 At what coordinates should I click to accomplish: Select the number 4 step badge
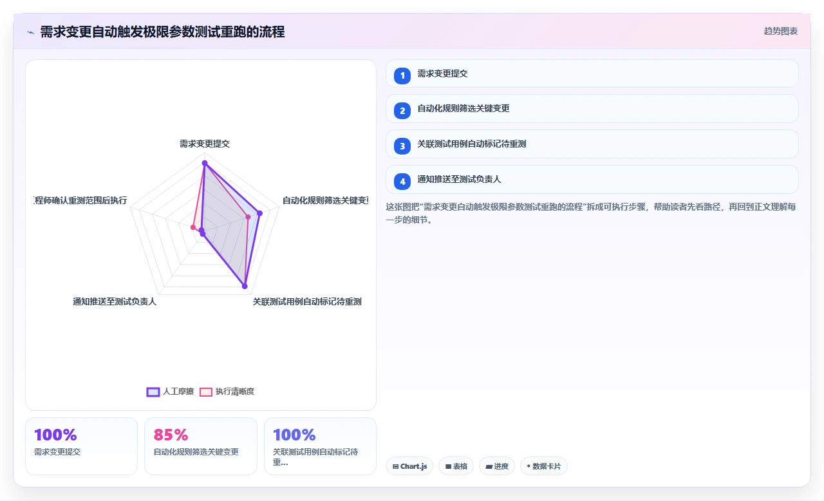tap(402, 181)
